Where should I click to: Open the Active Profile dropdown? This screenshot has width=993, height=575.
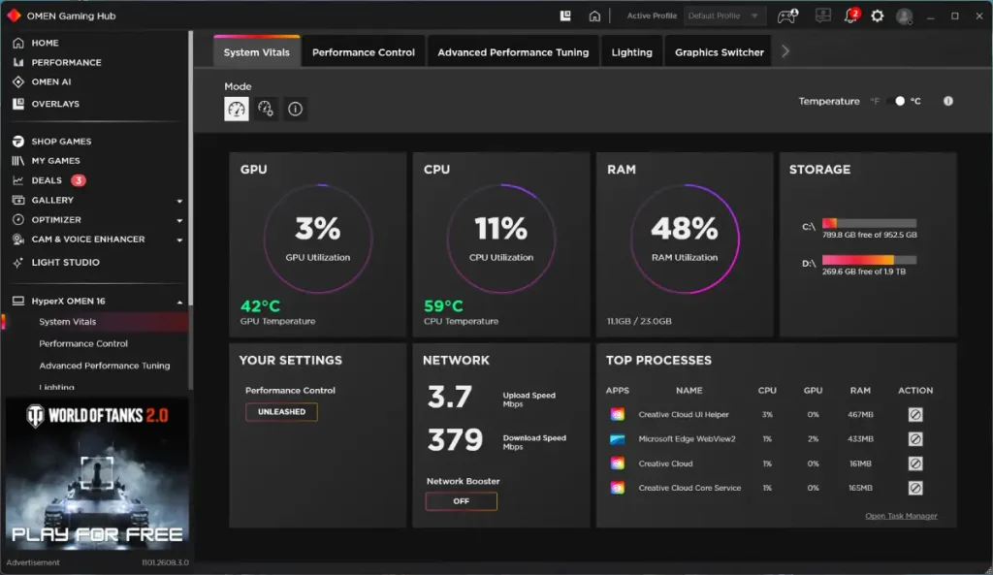(x=723, y=16)
